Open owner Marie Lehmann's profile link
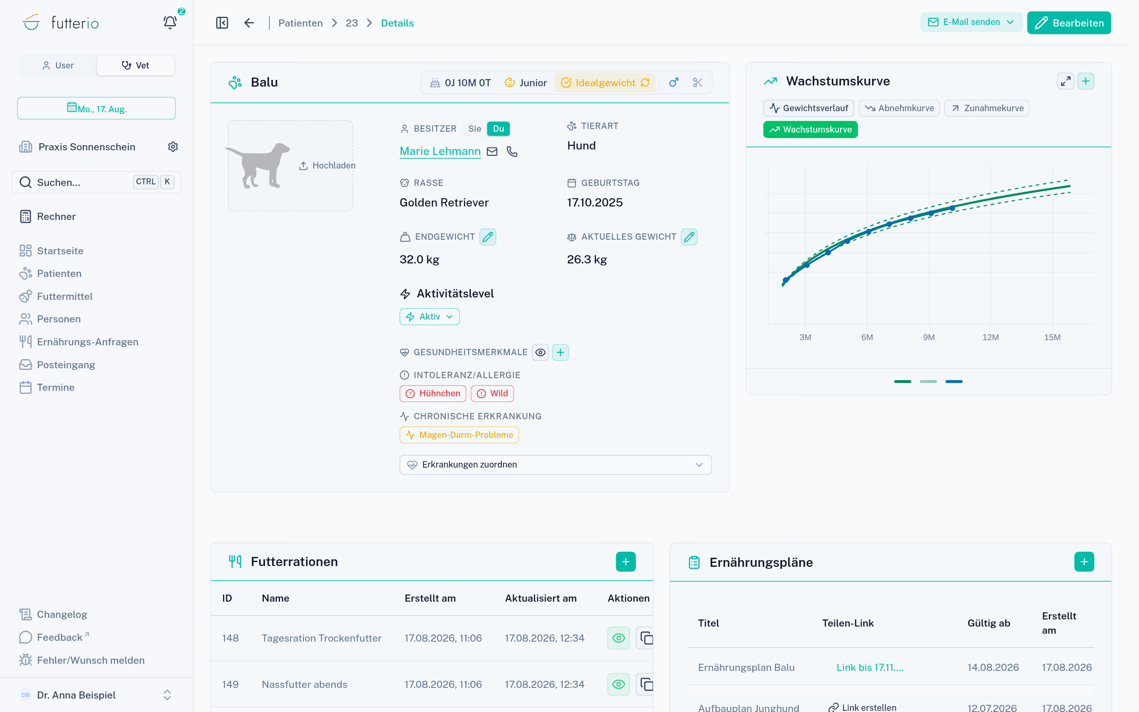 pos(440,151)
